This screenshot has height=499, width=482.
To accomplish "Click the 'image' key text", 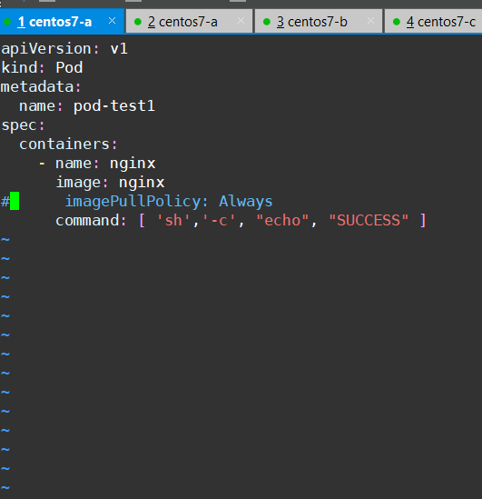I will coord(78,183).
